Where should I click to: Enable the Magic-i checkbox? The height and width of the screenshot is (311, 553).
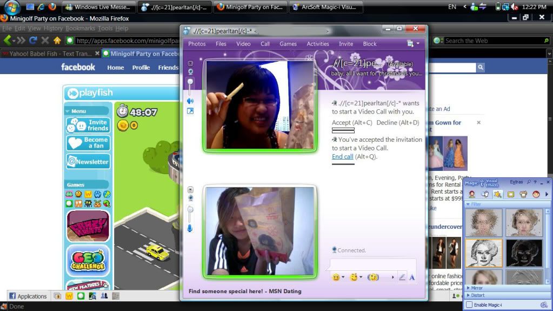click(x=469, y=305)
